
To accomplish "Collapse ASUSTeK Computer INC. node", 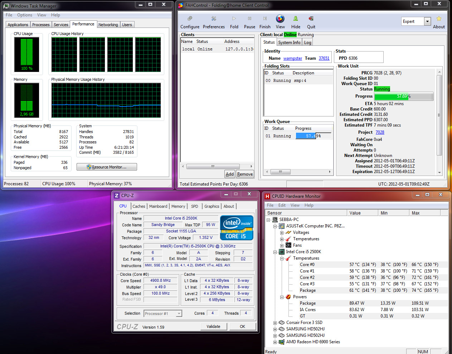I will (x=275, y=226).
